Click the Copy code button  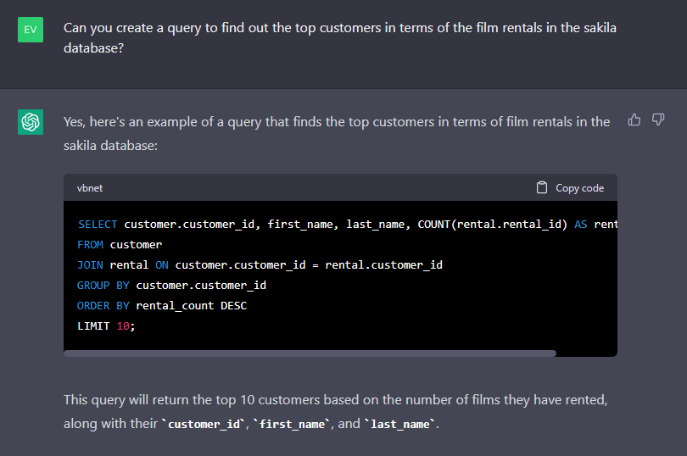[570, 188]
